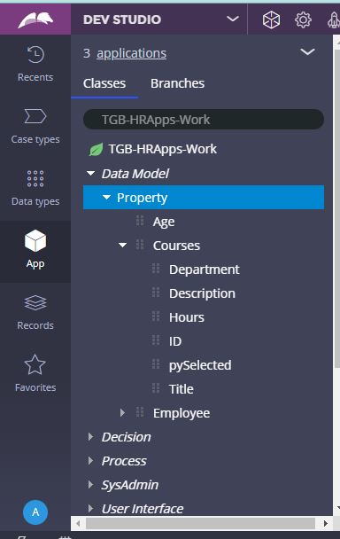Collapse the Property node arrow
The image size is (340, 539).
point(106,198)
